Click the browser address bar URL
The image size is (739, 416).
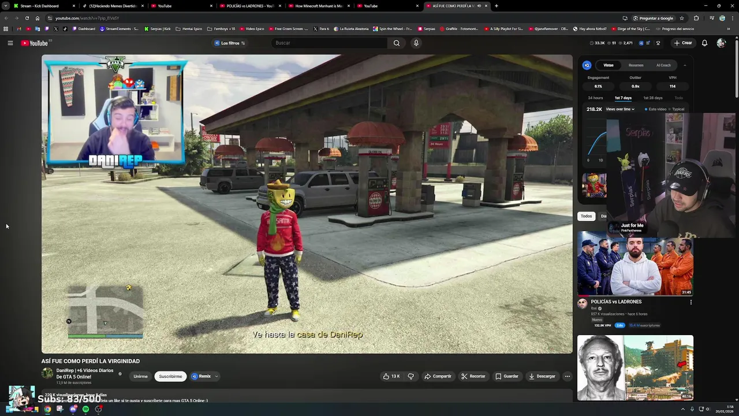pos(87,18)
